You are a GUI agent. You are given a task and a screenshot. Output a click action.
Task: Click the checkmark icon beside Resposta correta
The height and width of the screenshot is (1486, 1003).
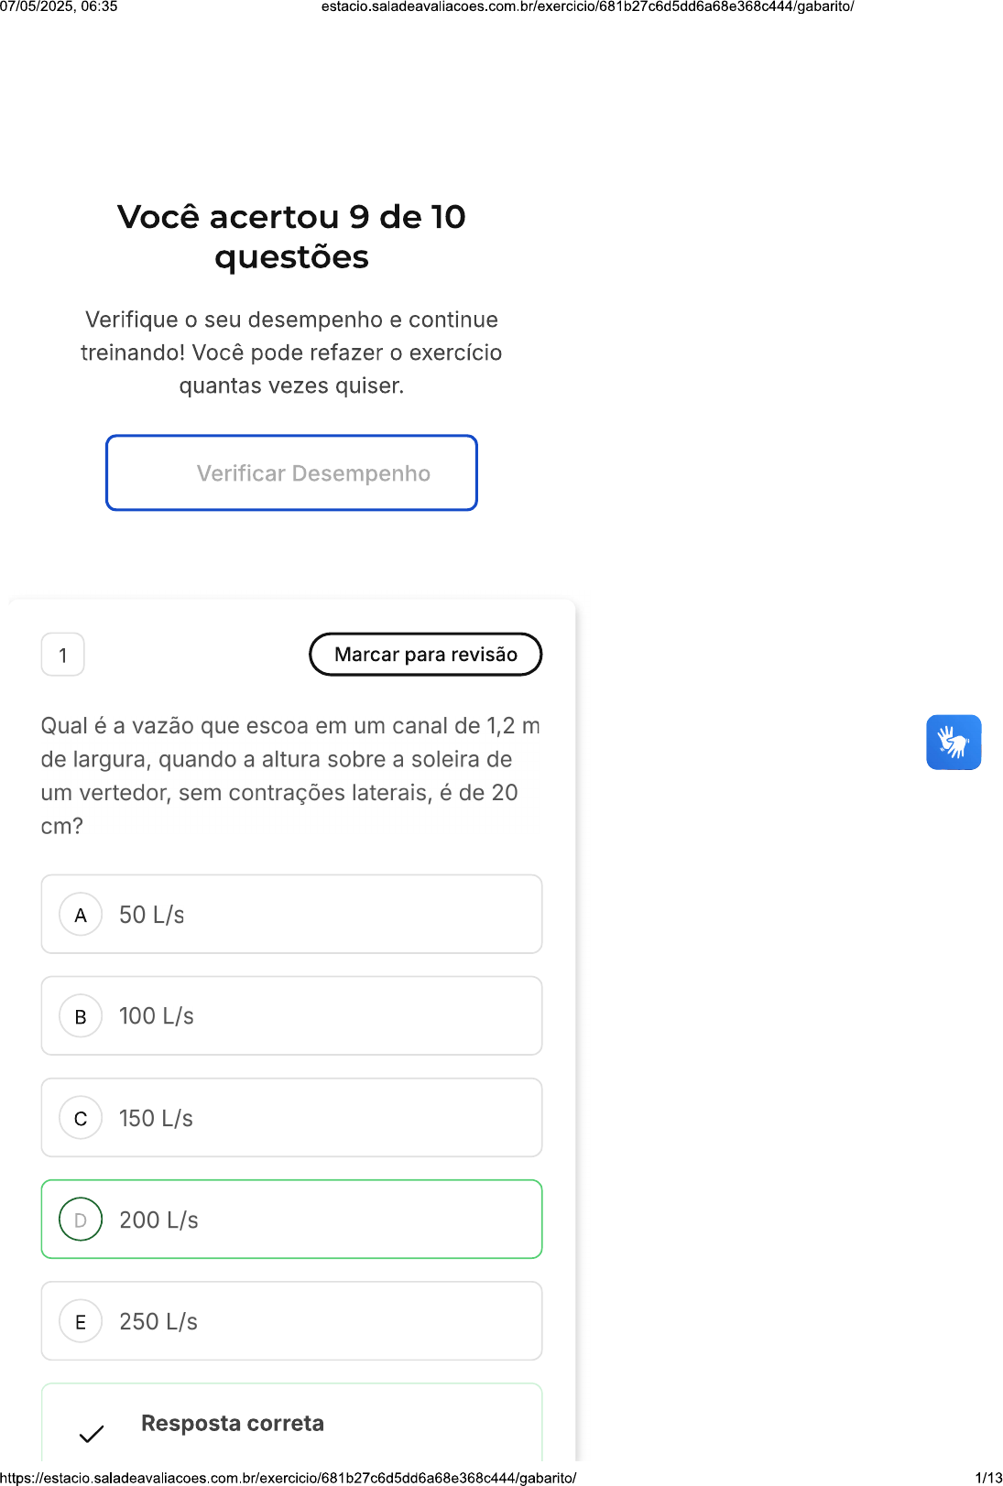(x=92, y=1433)
